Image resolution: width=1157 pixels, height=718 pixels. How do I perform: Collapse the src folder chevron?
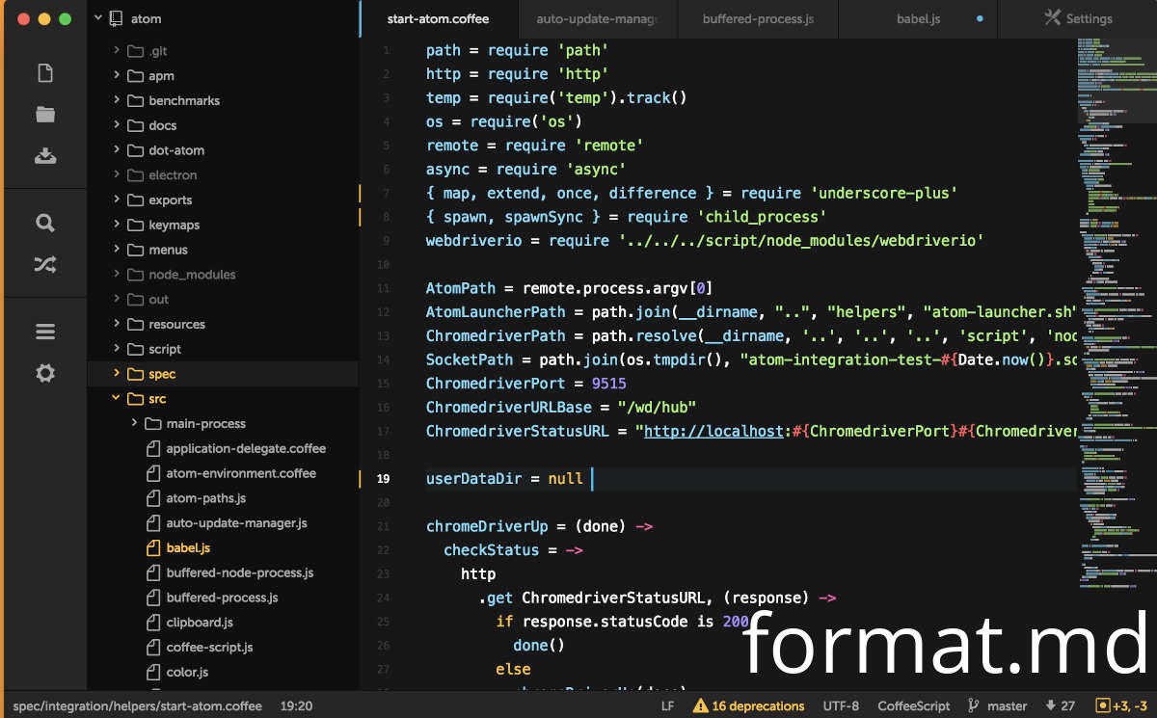[x=116, y=398]
